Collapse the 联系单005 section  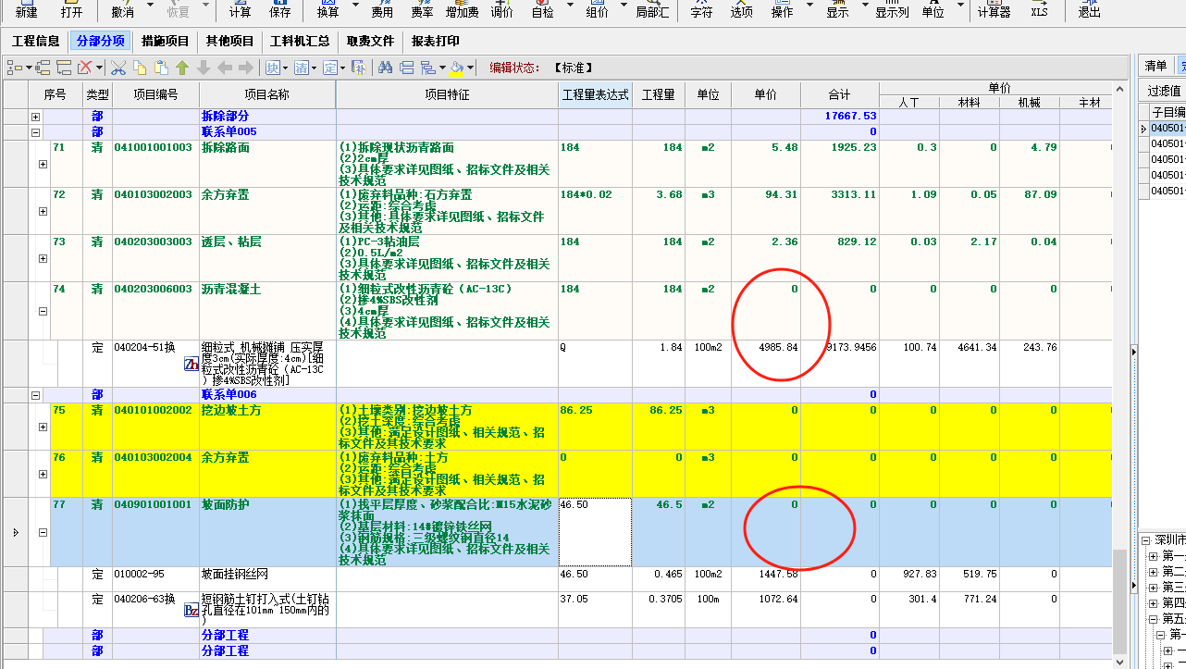36,132
